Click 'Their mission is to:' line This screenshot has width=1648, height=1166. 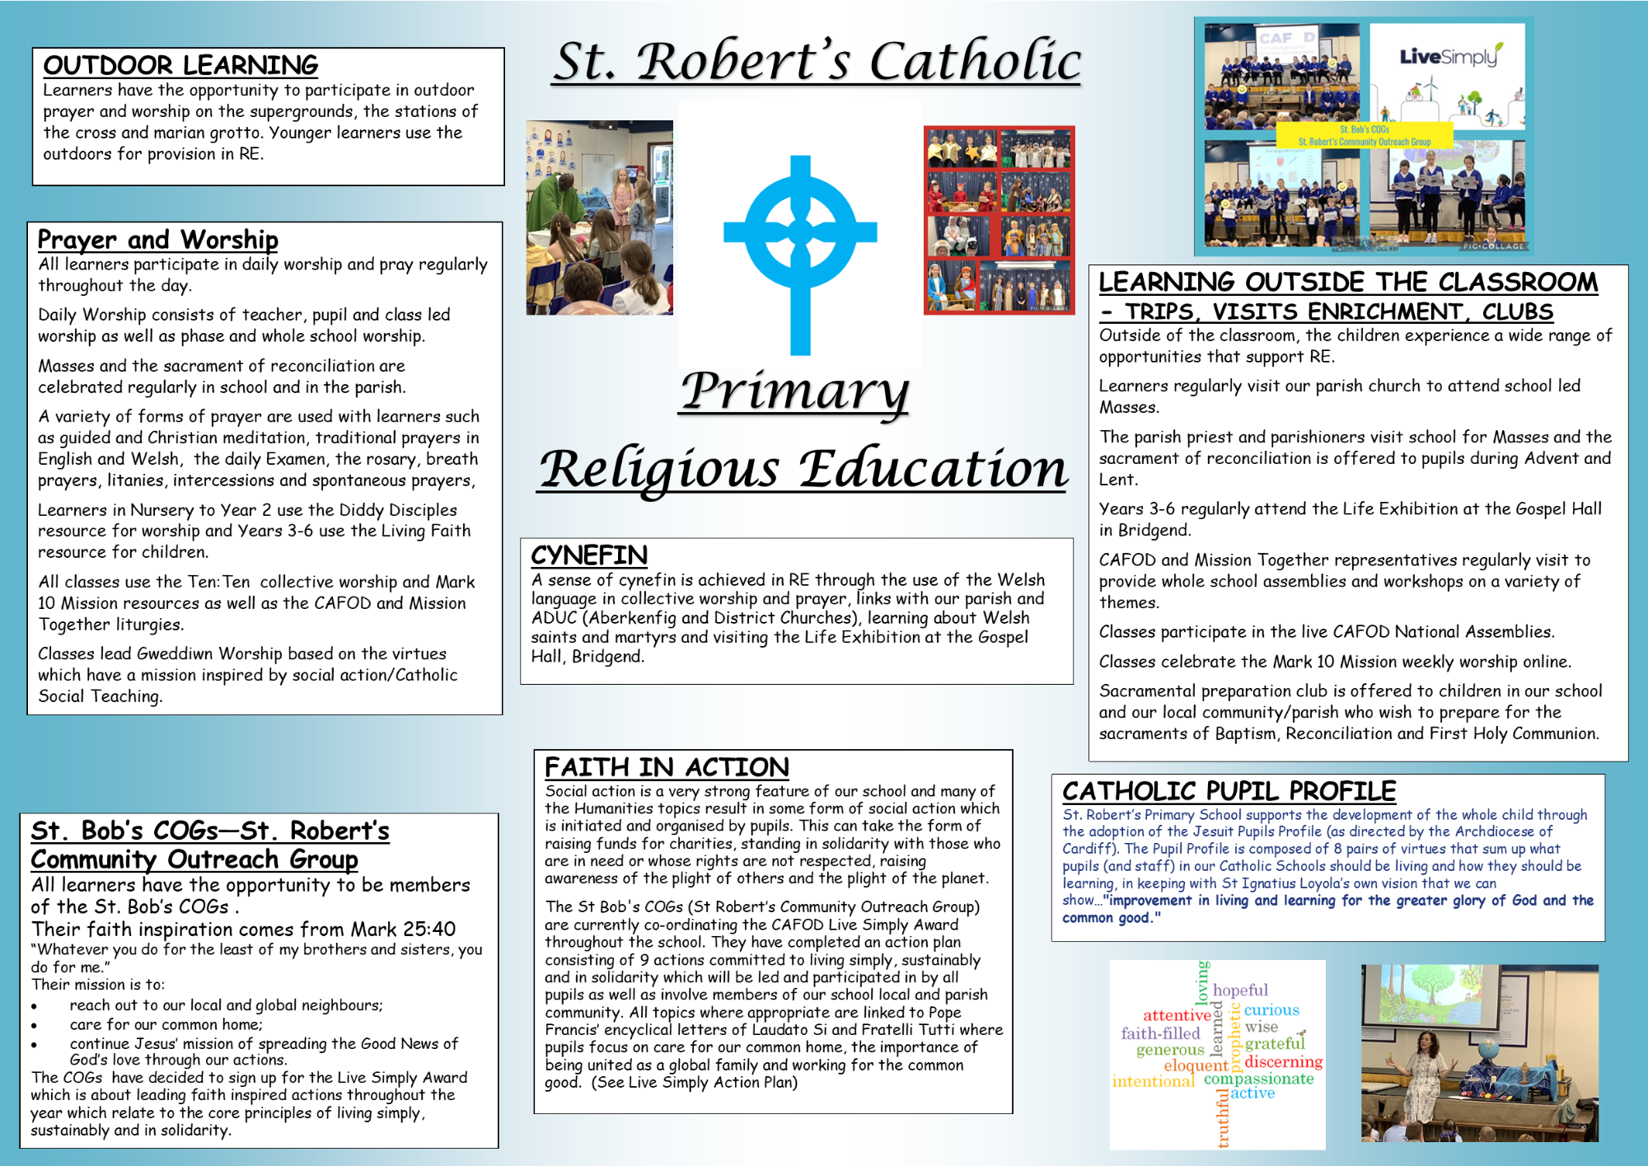point(98,985)
